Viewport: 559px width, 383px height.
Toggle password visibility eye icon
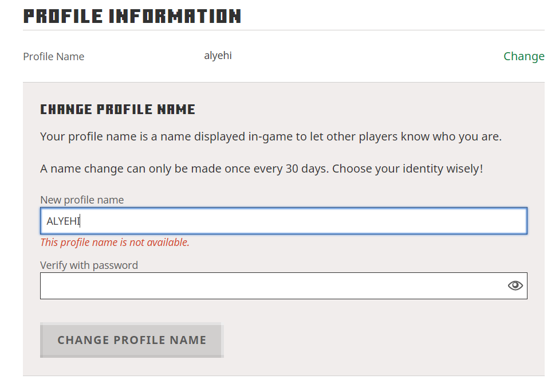[x=515, y=286]
